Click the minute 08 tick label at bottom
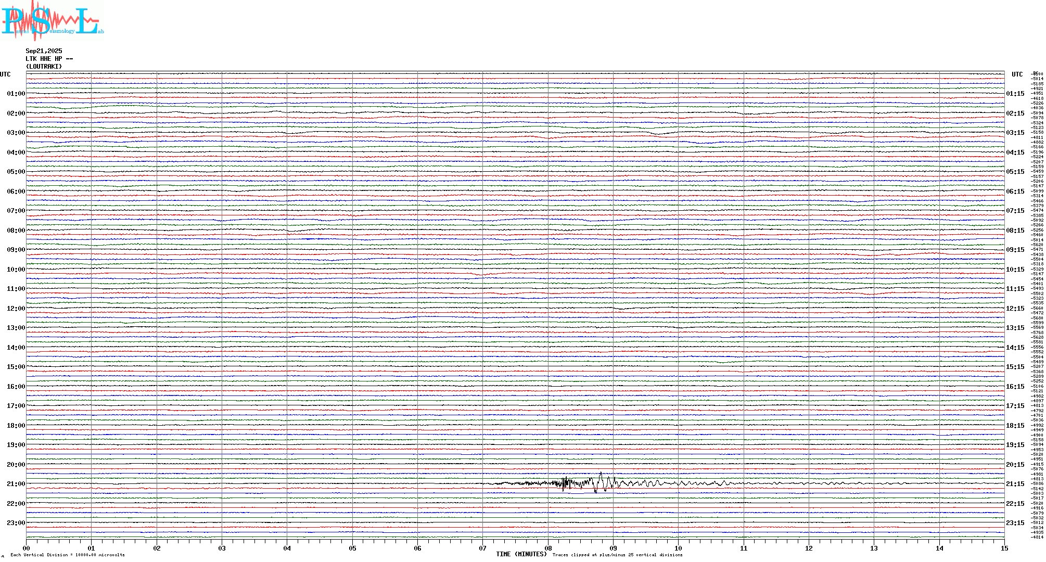 point(548,548)
